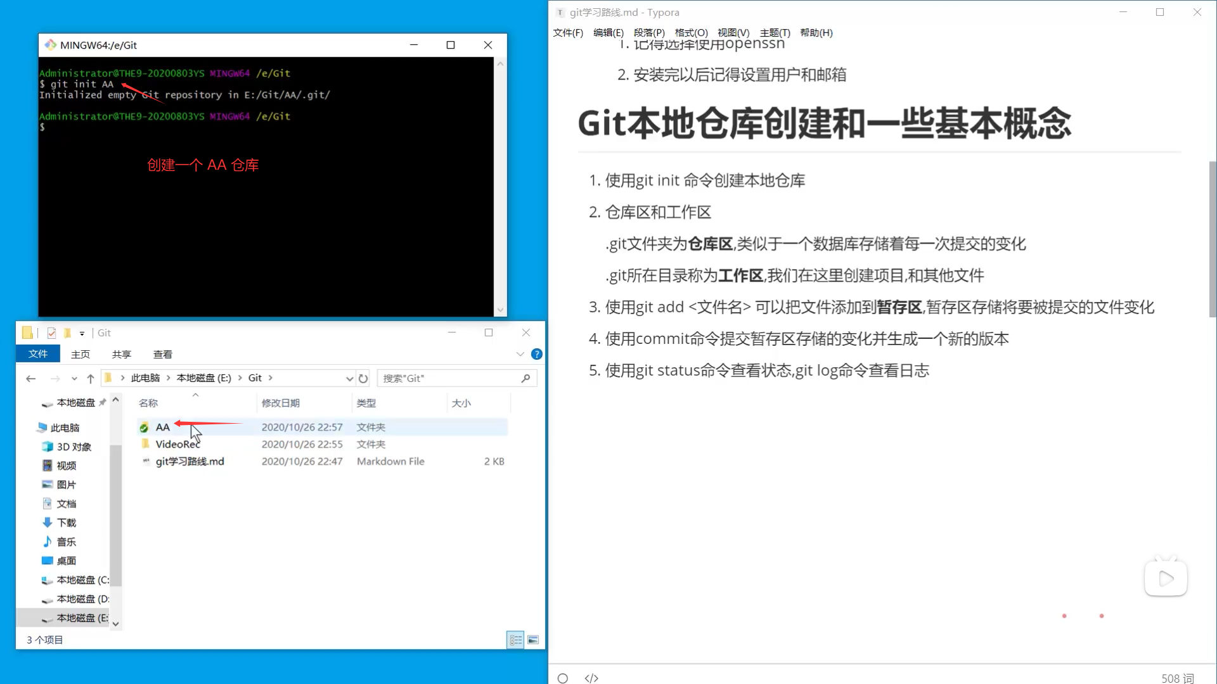1217x684 pixels.
Task: Open the 查看 ribbon tab
Action: (163, 354)
